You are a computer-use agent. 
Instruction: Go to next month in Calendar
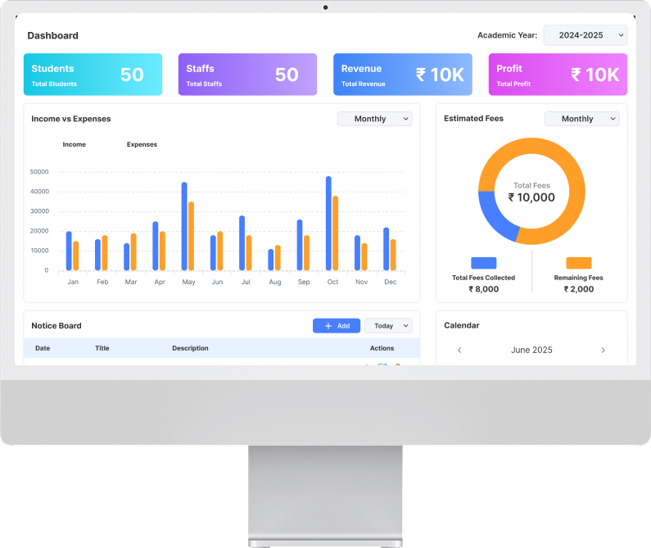pos(604,350)
